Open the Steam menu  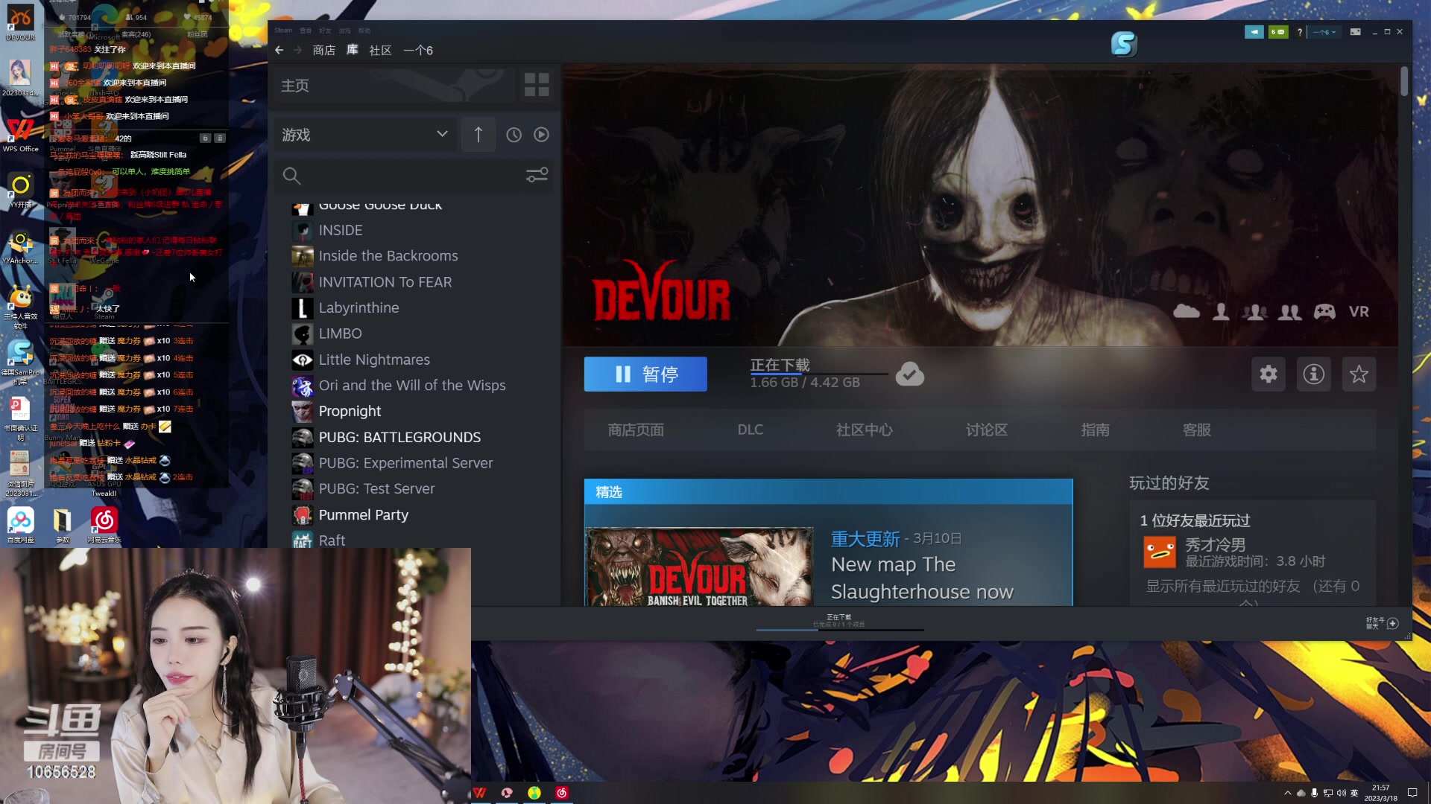tap(283, 31)
